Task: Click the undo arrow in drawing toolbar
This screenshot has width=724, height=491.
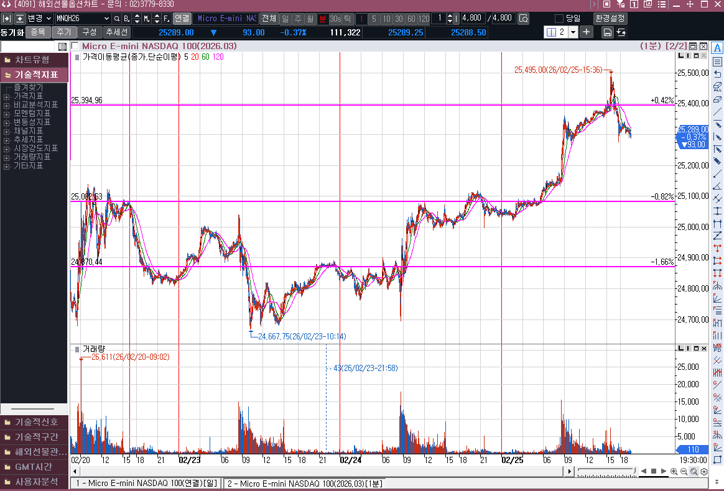Action: click(717, 74)
